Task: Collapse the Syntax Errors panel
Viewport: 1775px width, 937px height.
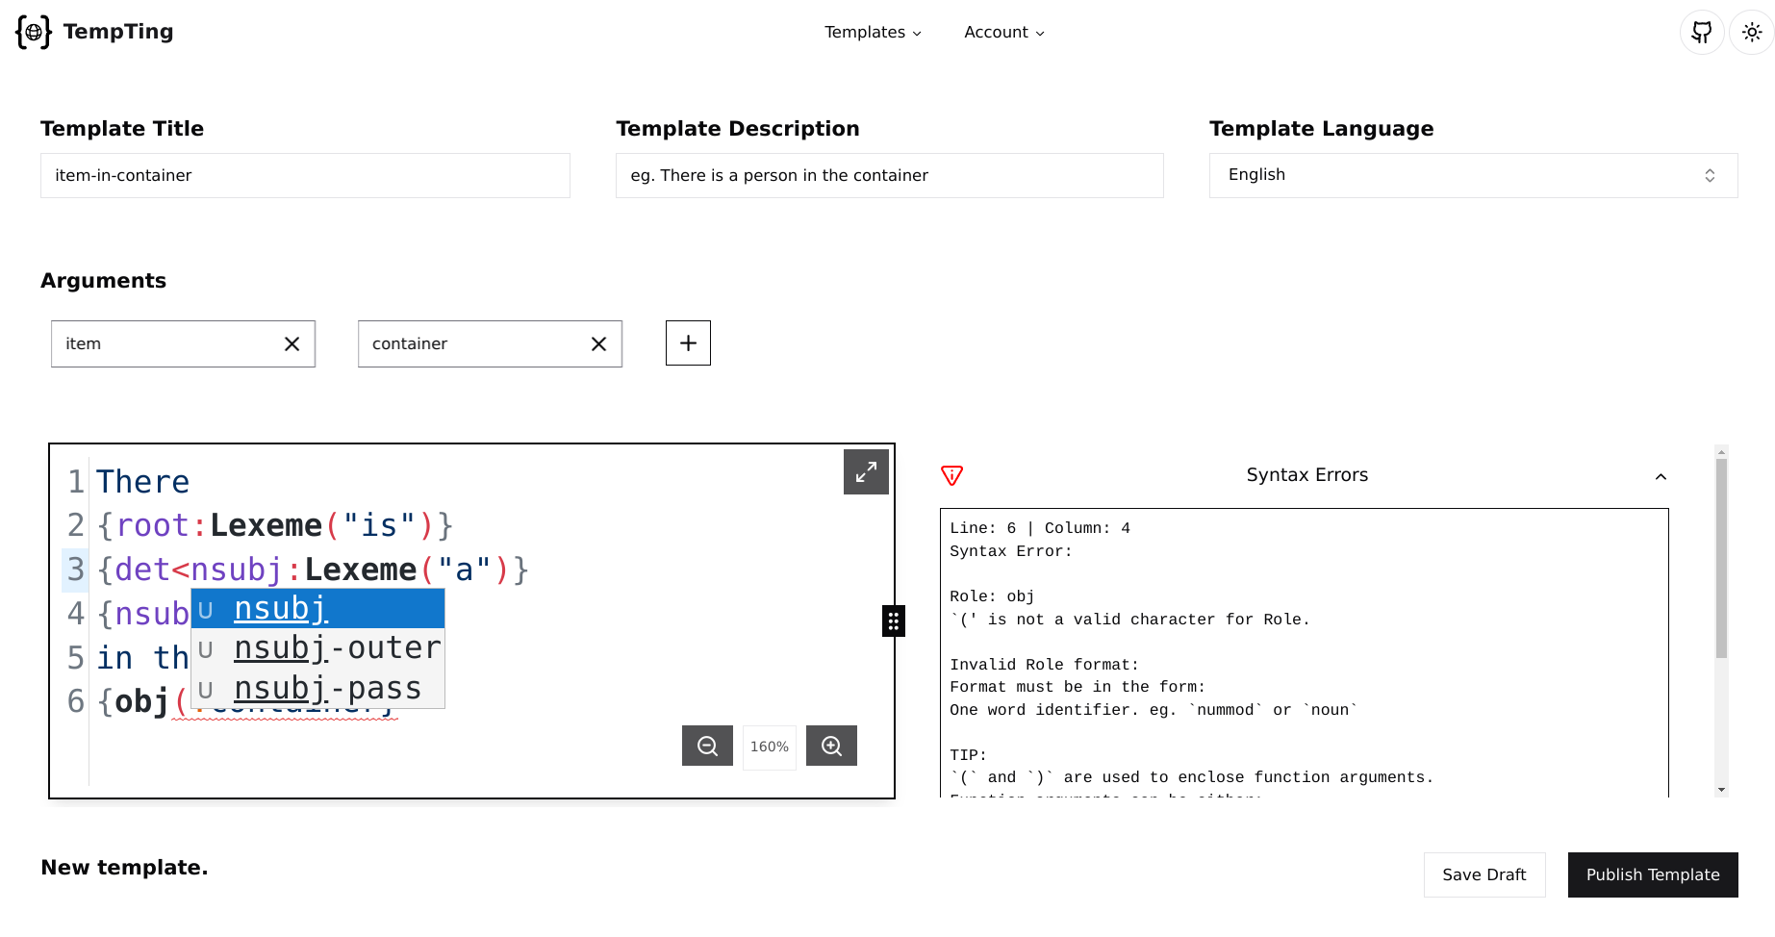Action: pyautogui.click(x=1661, y=476)
